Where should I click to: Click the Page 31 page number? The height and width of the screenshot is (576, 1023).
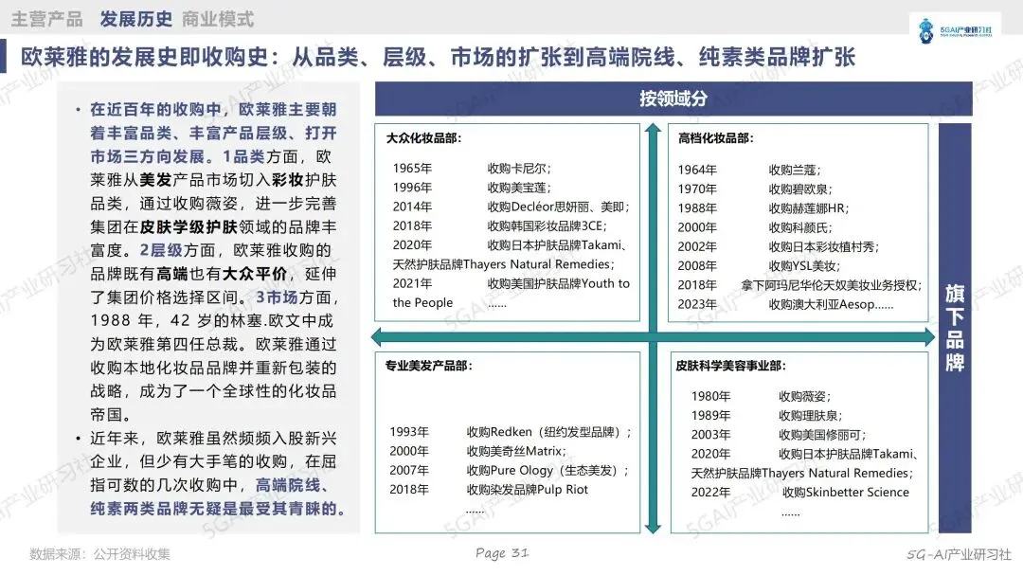pyautogui.click(x=502, y=553)
